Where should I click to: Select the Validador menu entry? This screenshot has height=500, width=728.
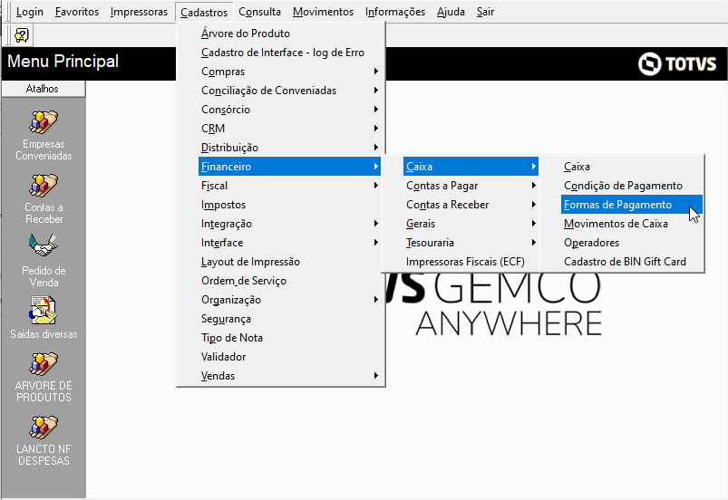coord(290,357)
